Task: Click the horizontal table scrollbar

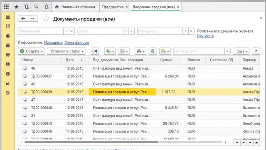Action: 91,142
